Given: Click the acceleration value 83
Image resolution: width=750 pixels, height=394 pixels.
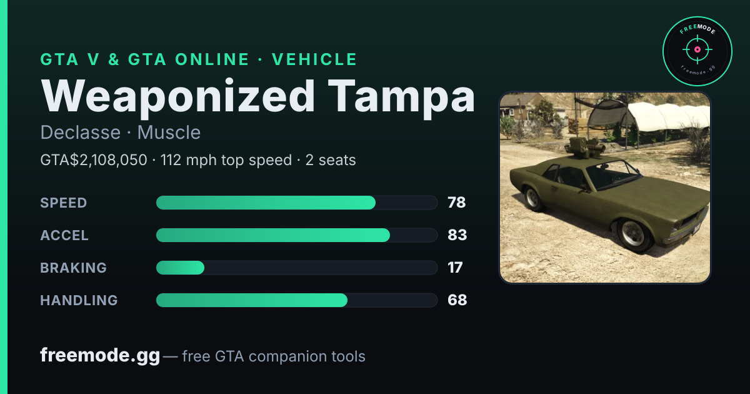Looking at the screenshot, I should point(457,235).
